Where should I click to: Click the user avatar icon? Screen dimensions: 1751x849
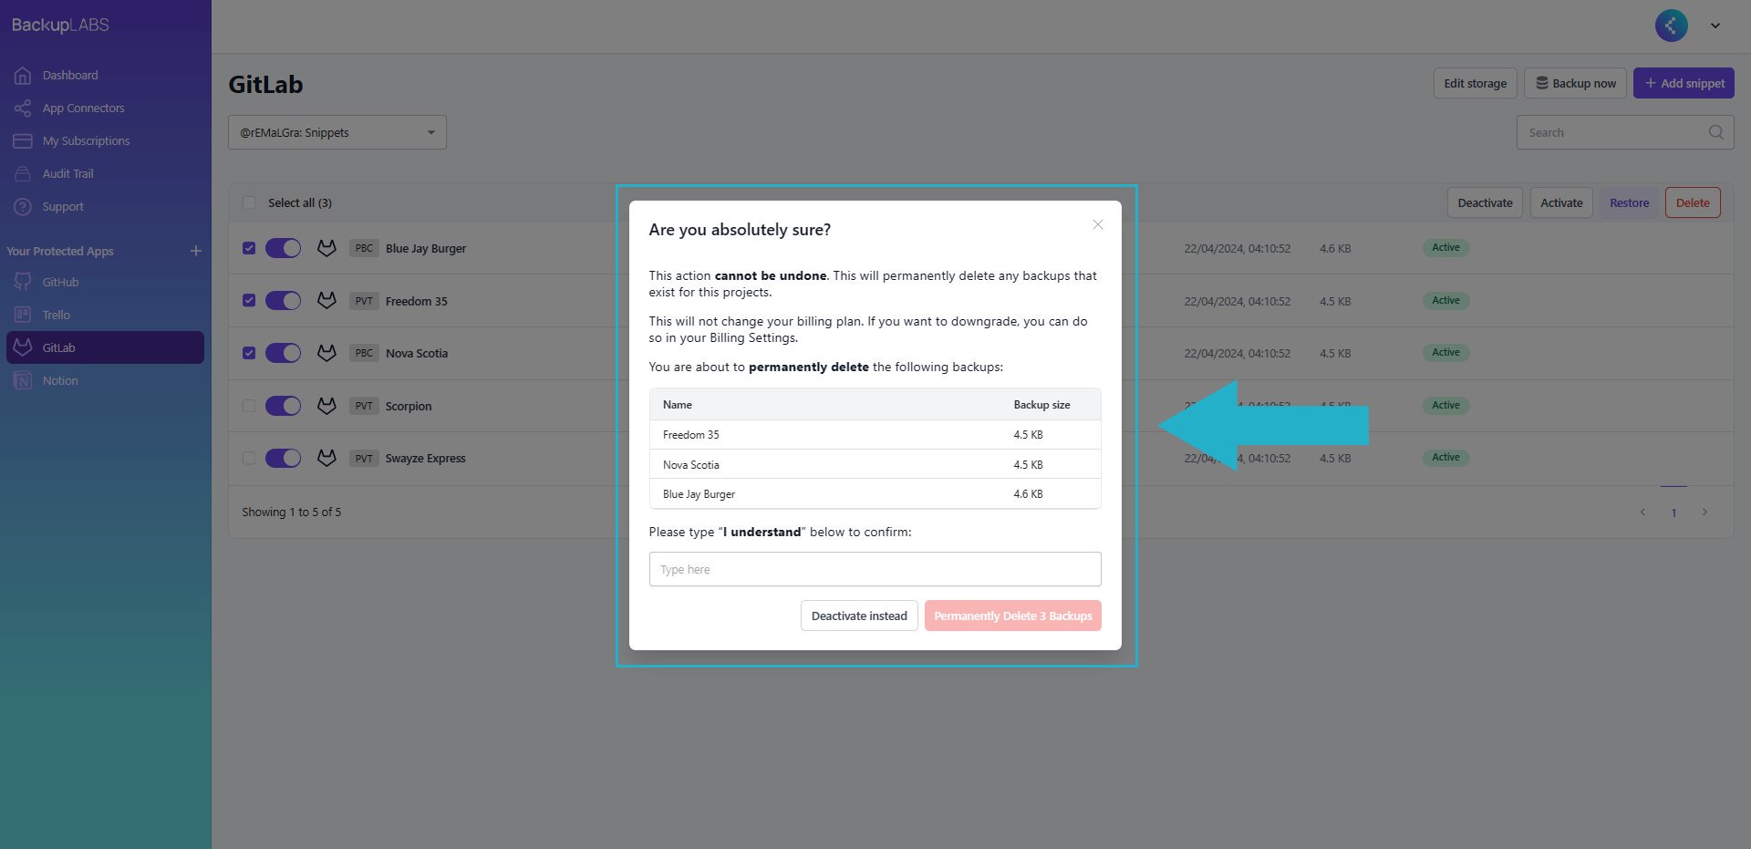pos(1672,26)
